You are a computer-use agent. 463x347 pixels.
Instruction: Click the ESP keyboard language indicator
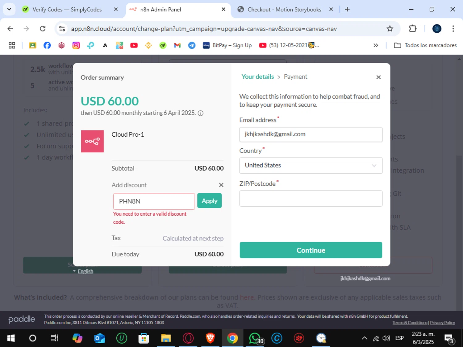click(x=399, y=338)
